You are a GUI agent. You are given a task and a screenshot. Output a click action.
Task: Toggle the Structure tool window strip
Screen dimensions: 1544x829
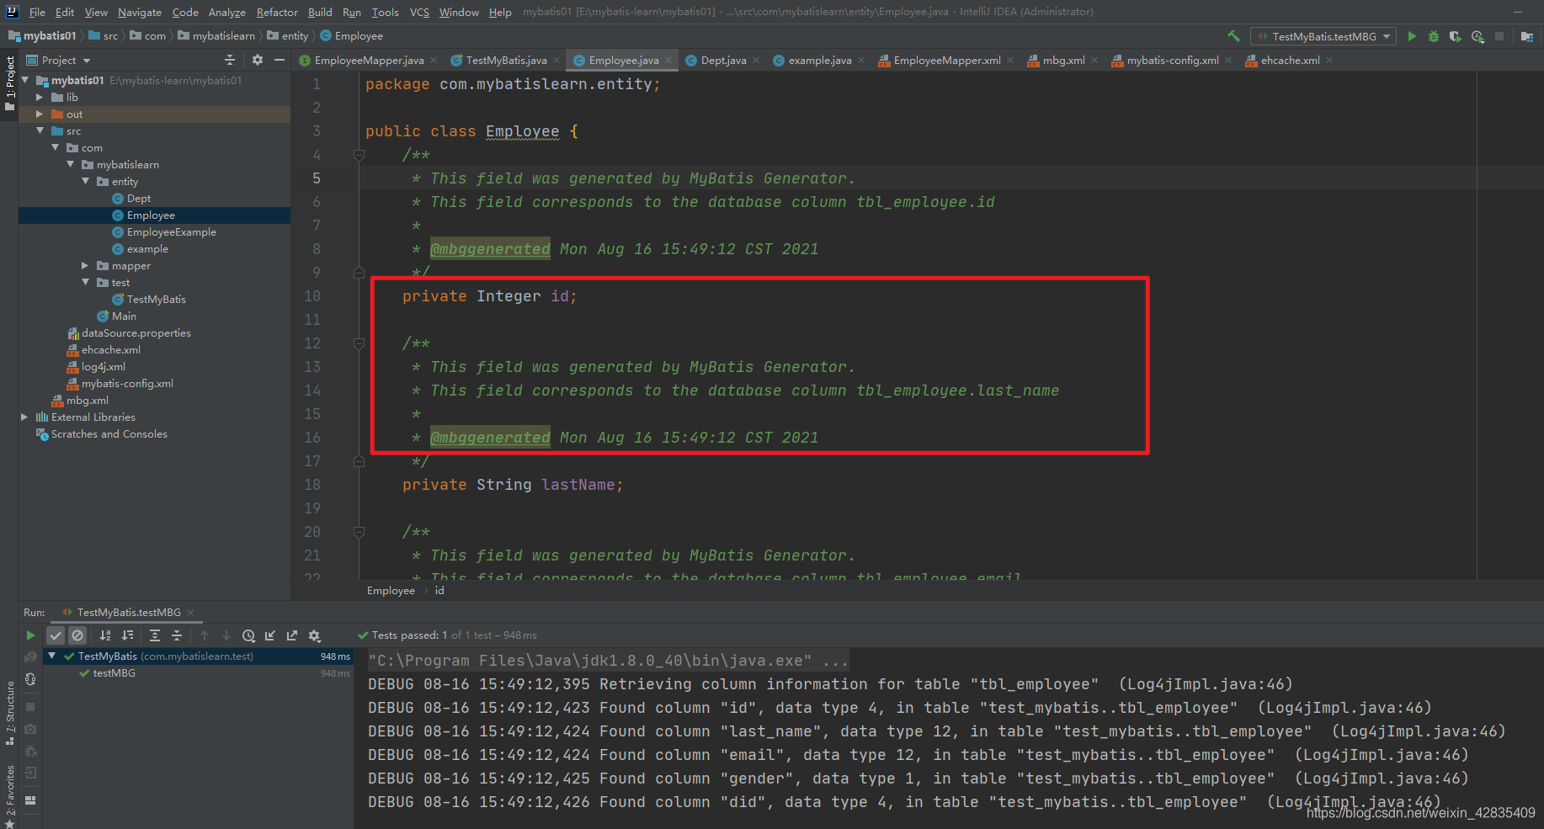[9, 713]
